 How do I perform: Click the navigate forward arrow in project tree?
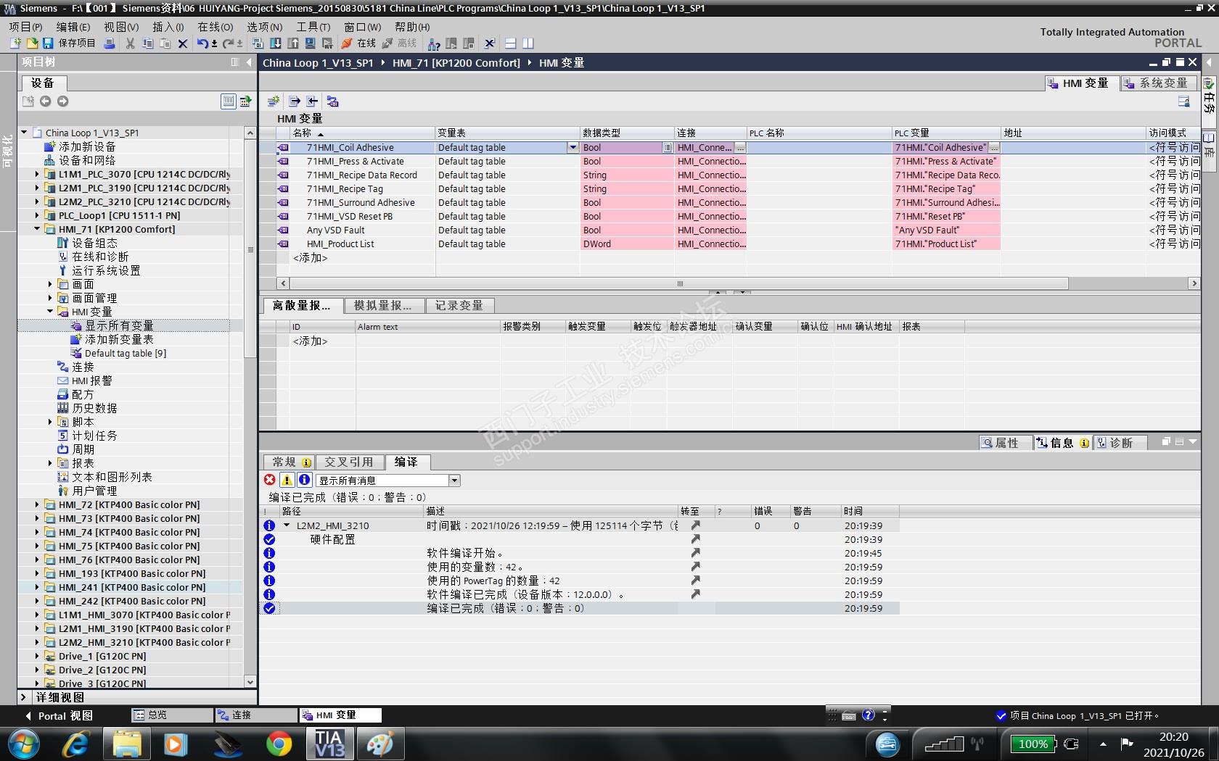(x=62, y=101)
